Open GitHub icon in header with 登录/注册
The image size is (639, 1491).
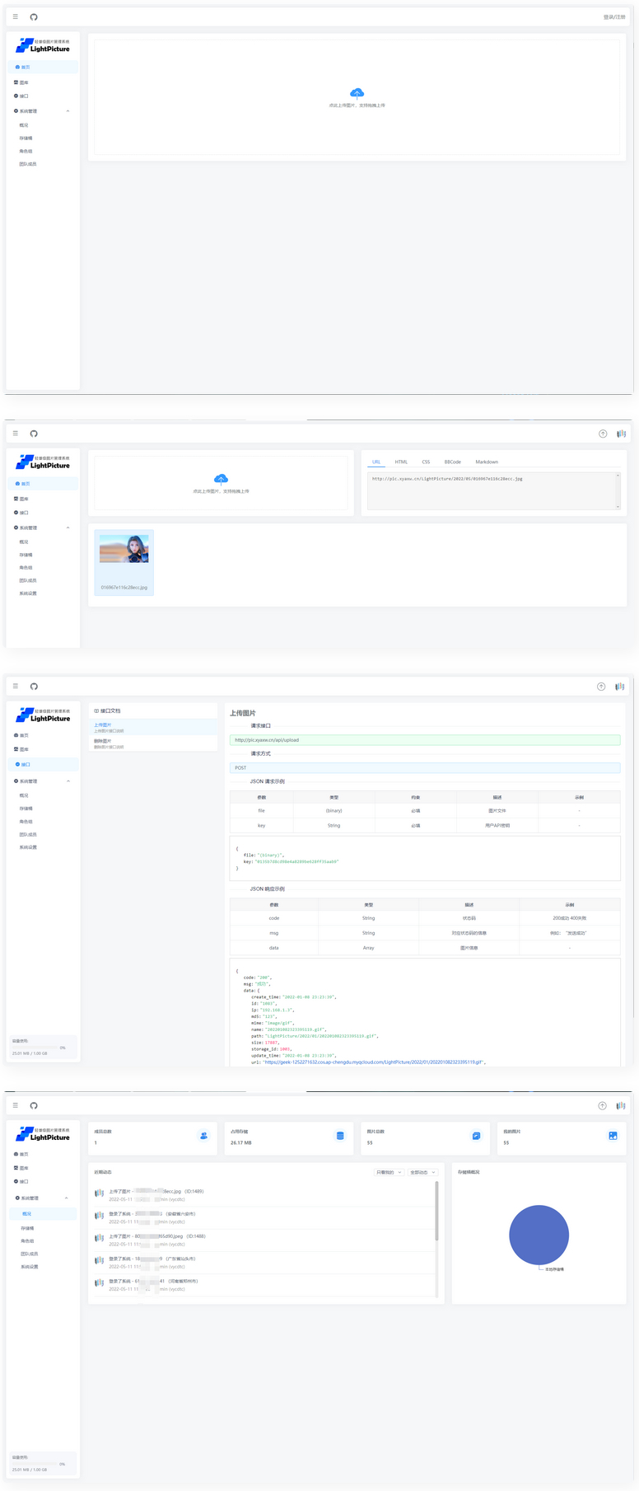point(34,17)
